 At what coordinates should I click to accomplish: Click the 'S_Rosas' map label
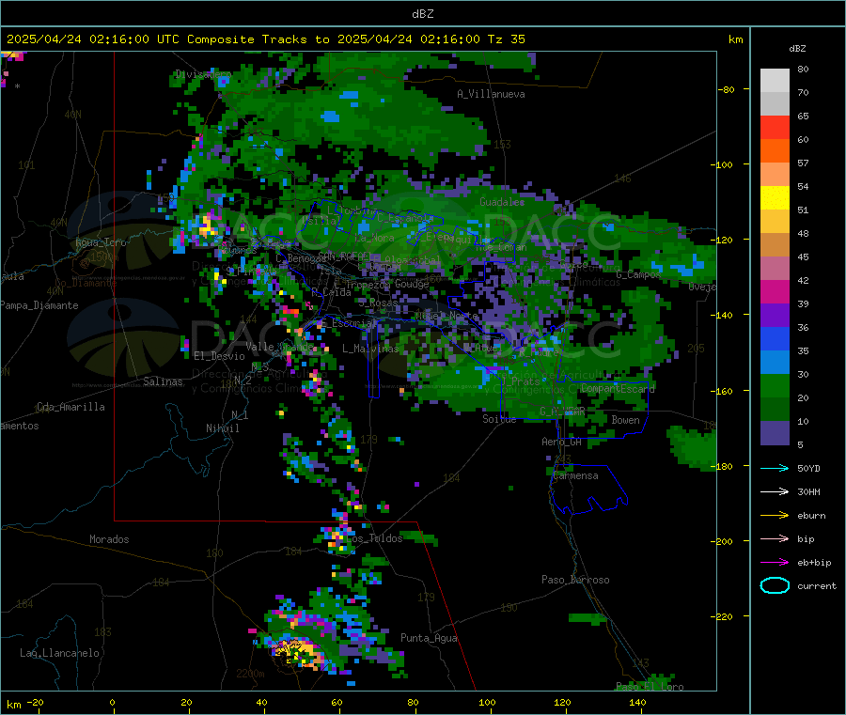(378, 303)
